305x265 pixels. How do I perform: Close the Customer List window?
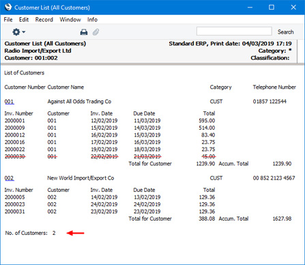point(293,8)
